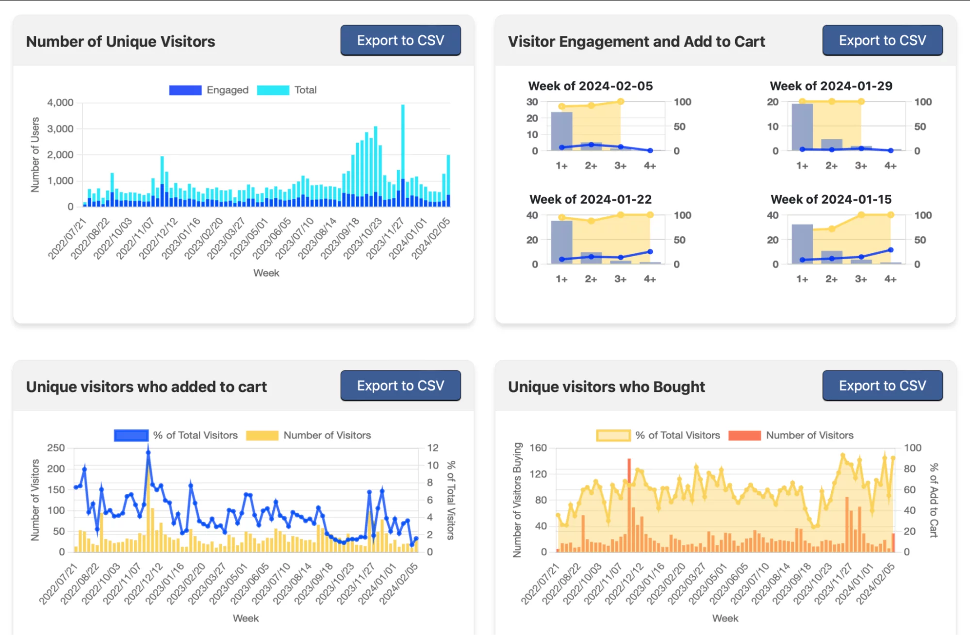The width and height of the screenshot is (970, 635).
Task: Select the 1+ bar in Week of 2024-01-22 chart
Action: (561, 242)
